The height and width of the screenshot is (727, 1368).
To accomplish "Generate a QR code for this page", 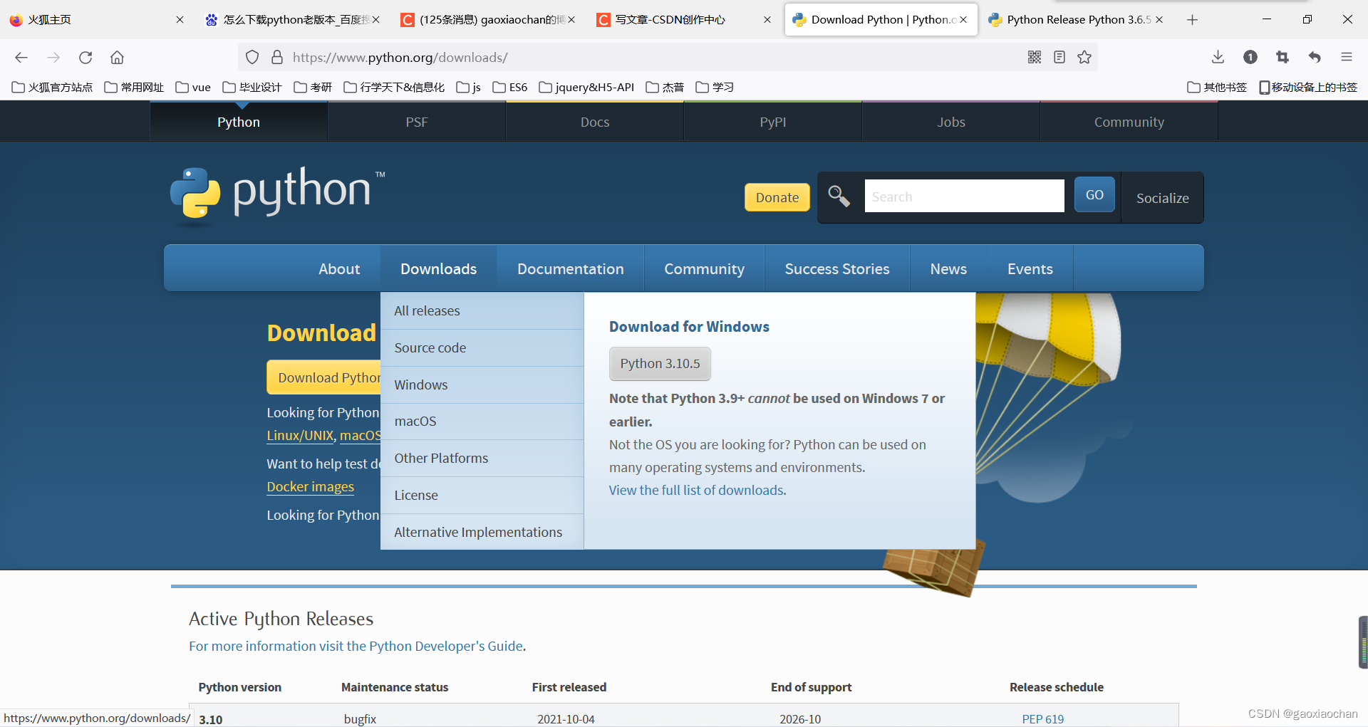I will (1035, 57).
